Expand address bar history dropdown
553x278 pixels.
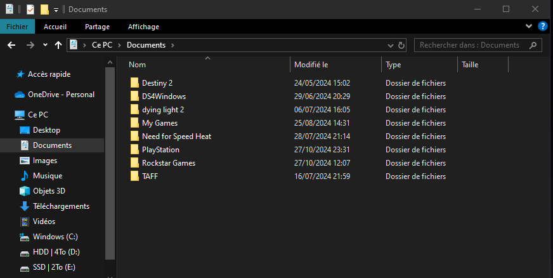(x=390, y=45)
